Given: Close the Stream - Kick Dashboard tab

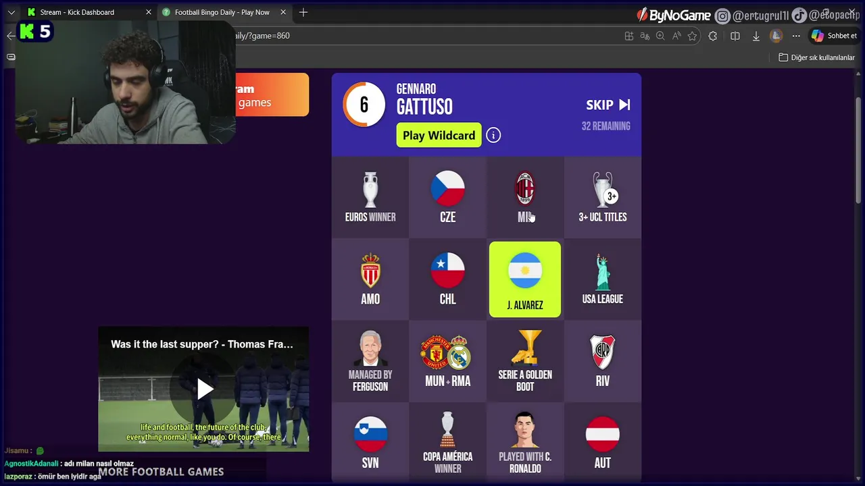Looking at the screenshot, I should pos(149,12).
